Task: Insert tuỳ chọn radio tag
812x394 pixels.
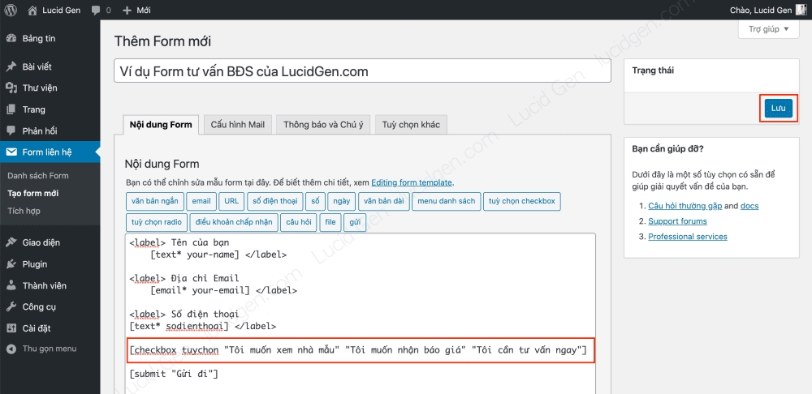Action: tap(157, 221)
